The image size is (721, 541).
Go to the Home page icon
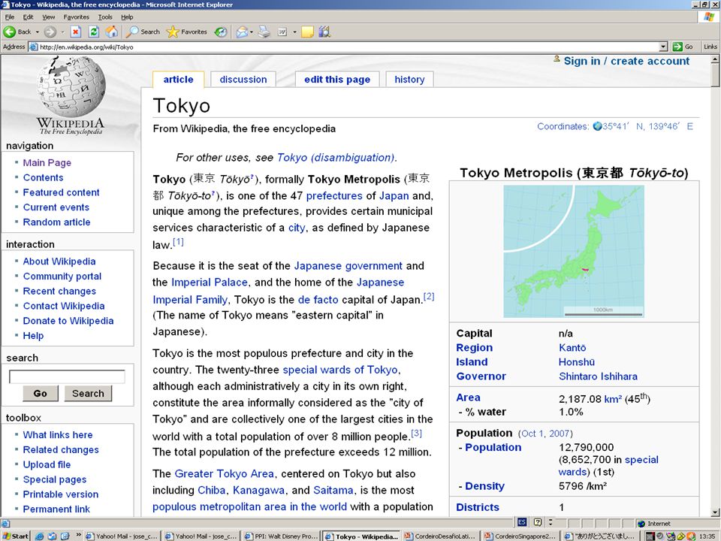(111, 32)
